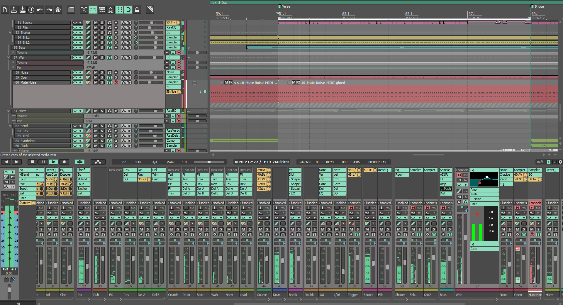This screenshot has width=563, height=305.
Task: Open the Comp FX on track 65 Synthdrop
Action: click(x=173, y=141)
